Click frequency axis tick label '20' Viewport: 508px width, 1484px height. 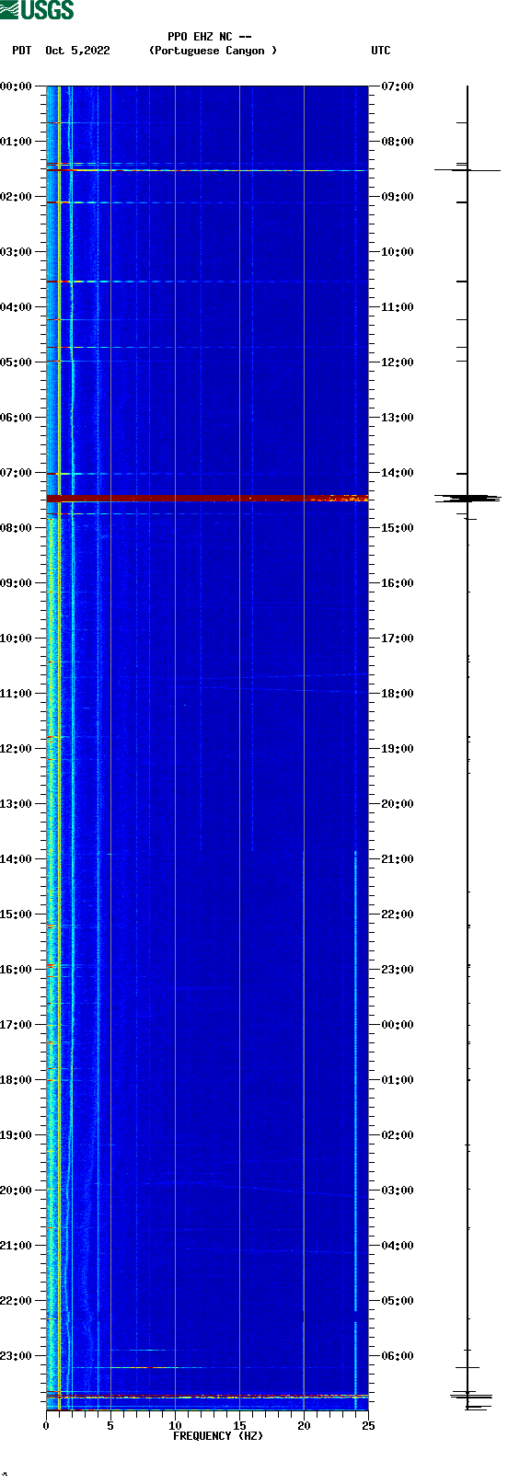tap(304, 1426)
